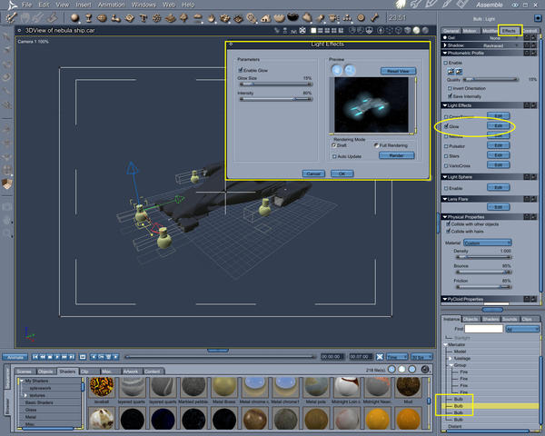The image size is (545, 436).
Task: Toggle the Glow checkbox in Light Effects panel
Action: click(x=446, y=126)
